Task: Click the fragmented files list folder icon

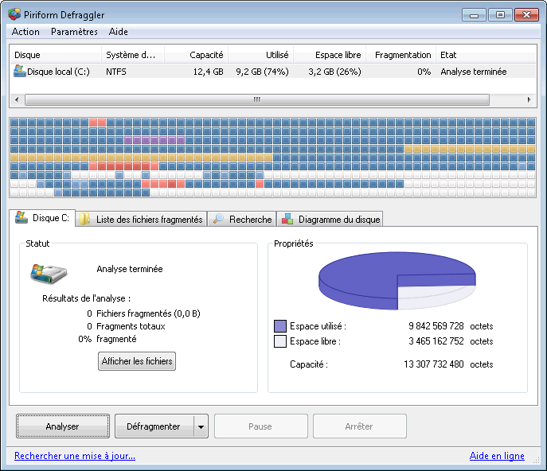Action: click(85, 220)
